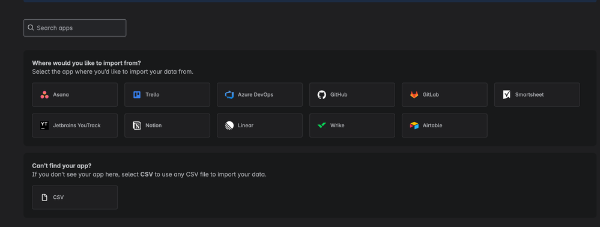
Task: Select the Trello import card
Action: 167,94
